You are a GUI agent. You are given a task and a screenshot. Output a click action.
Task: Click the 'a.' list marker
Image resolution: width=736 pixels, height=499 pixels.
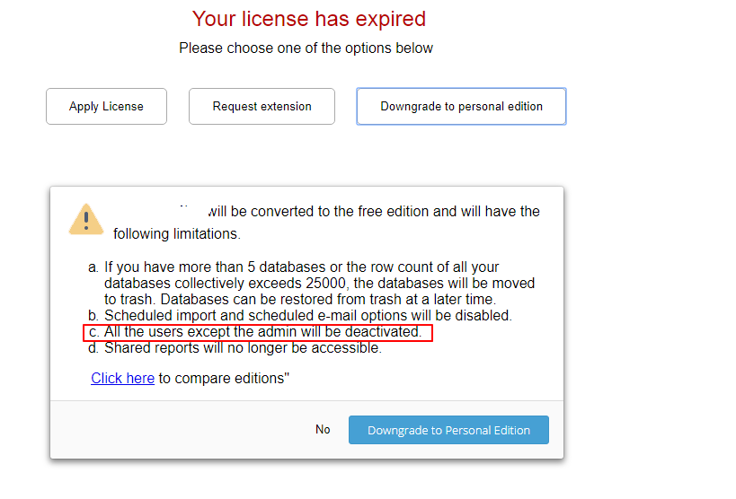point(93,267)
